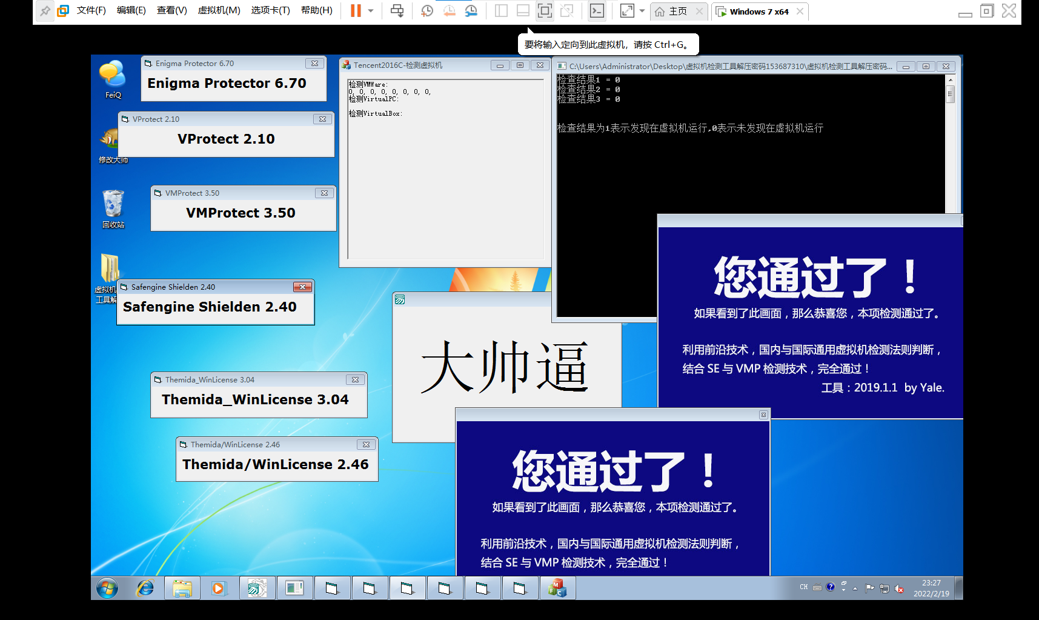Click the 大帅逼 window title icon

pyautogui.click(x=399, y=299)
